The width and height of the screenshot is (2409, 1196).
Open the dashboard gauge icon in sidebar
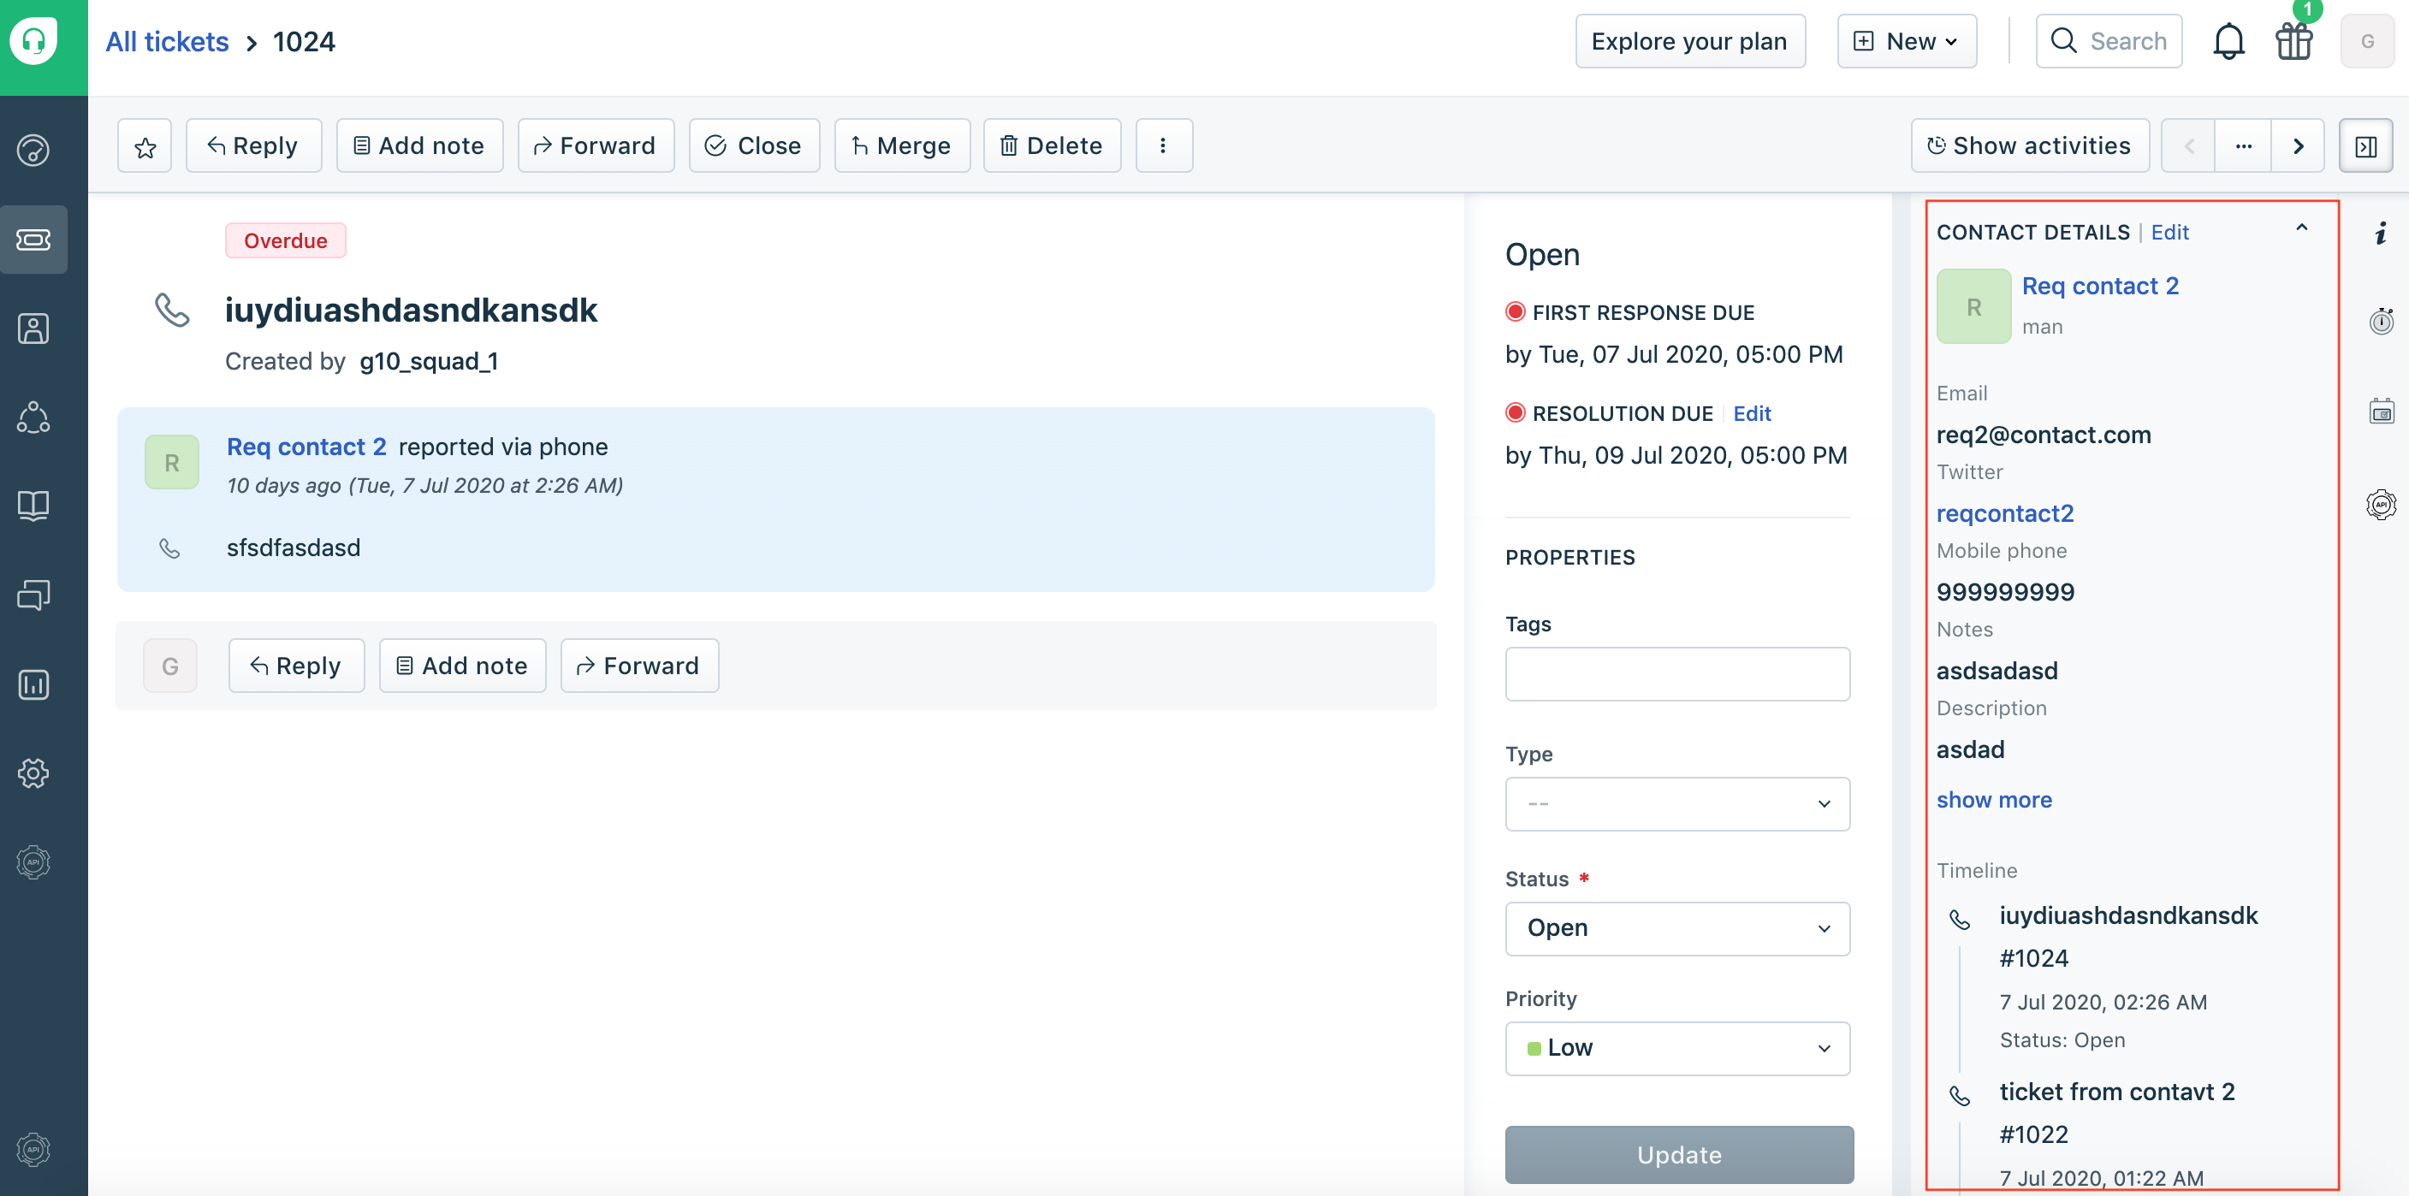coord(33,150)
